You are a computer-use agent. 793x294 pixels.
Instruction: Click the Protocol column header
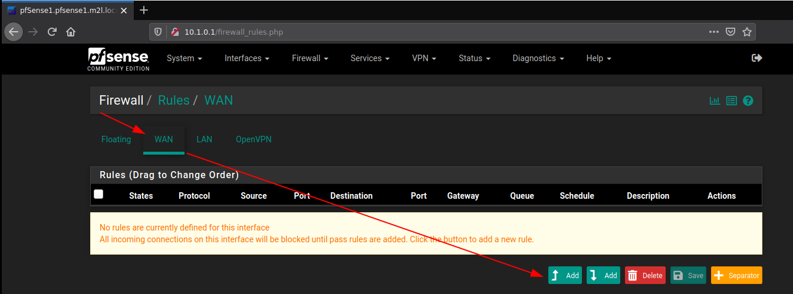(195, 196)
